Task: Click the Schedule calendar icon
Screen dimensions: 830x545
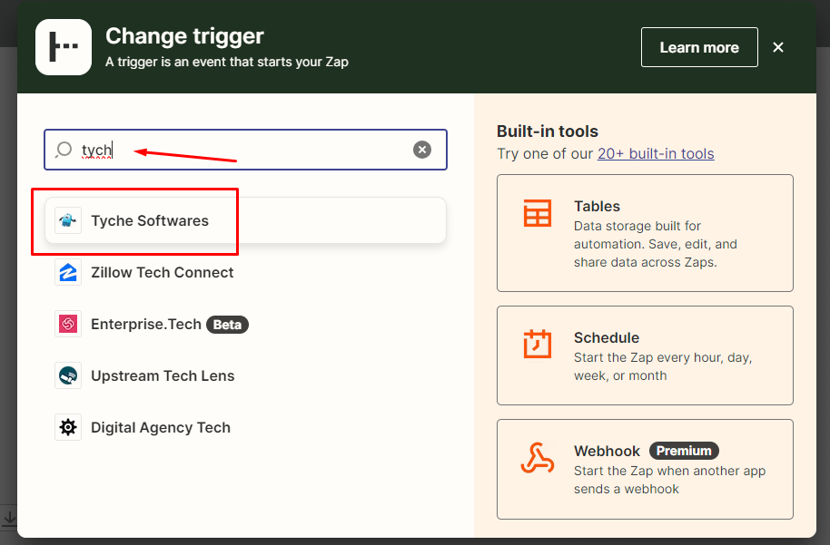Action: pos(538,344)
